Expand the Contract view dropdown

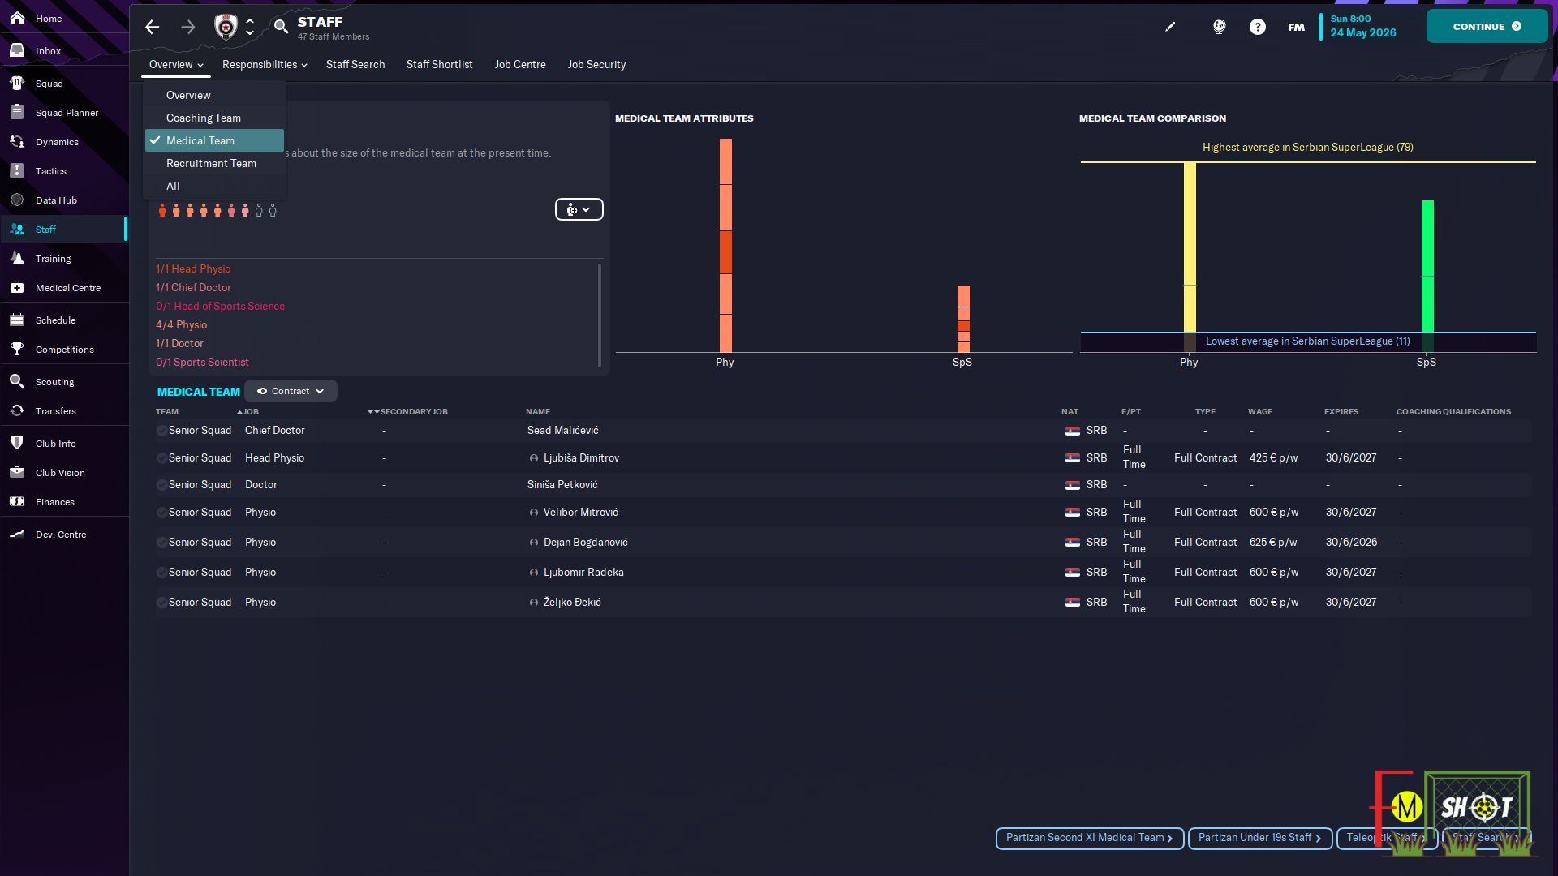pyautogui.click(x=291, y=391)
